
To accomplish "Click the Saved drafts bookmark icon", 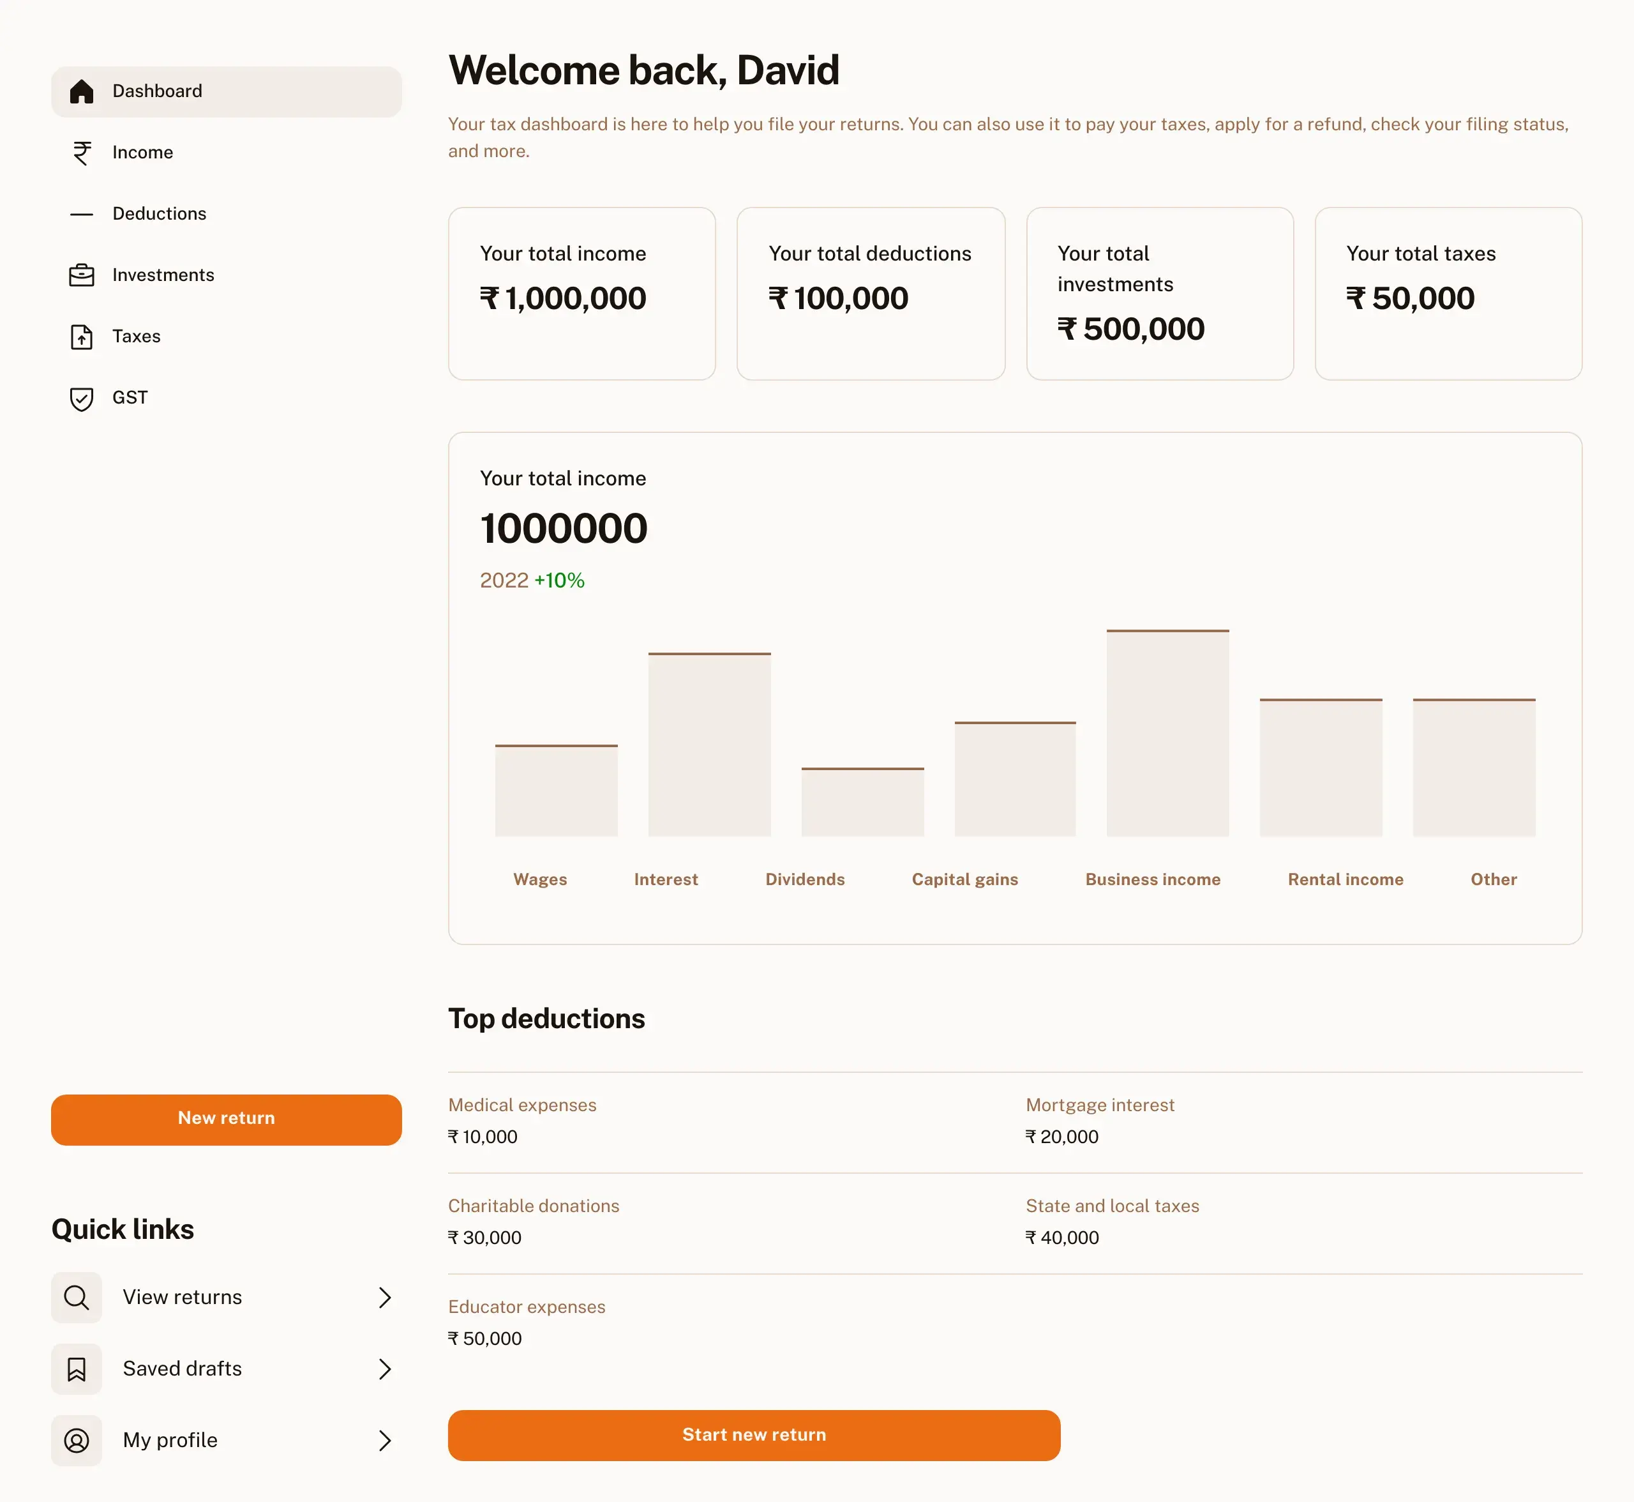I will 77,1369.
